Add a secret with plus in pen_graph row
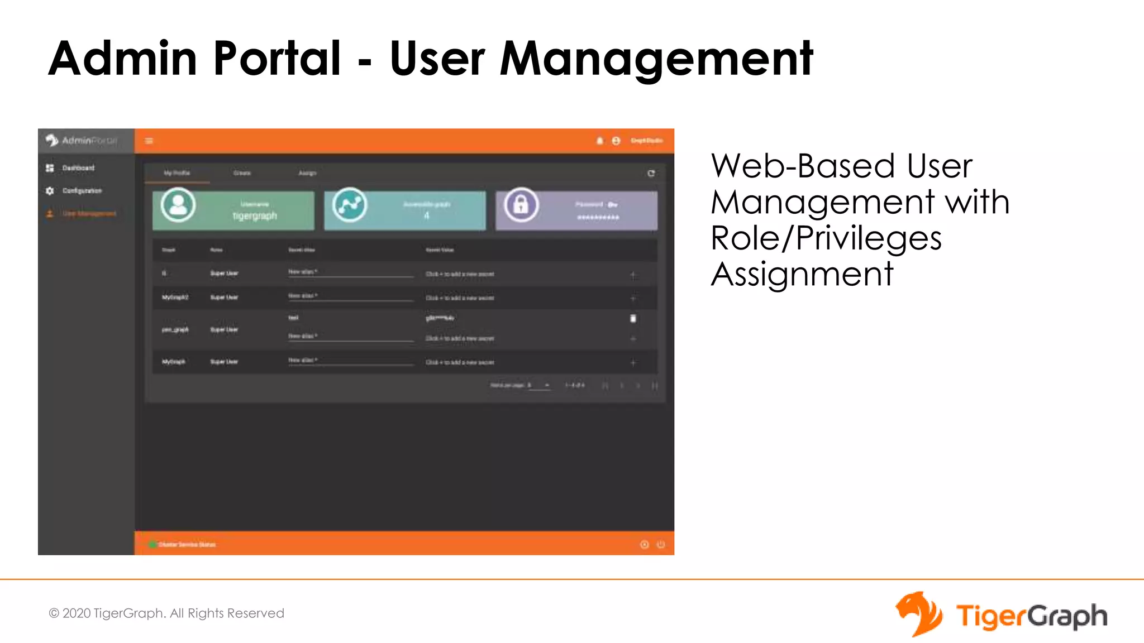Image resolution: width=1144 pixels, height=643 pixels. [633, 339]
